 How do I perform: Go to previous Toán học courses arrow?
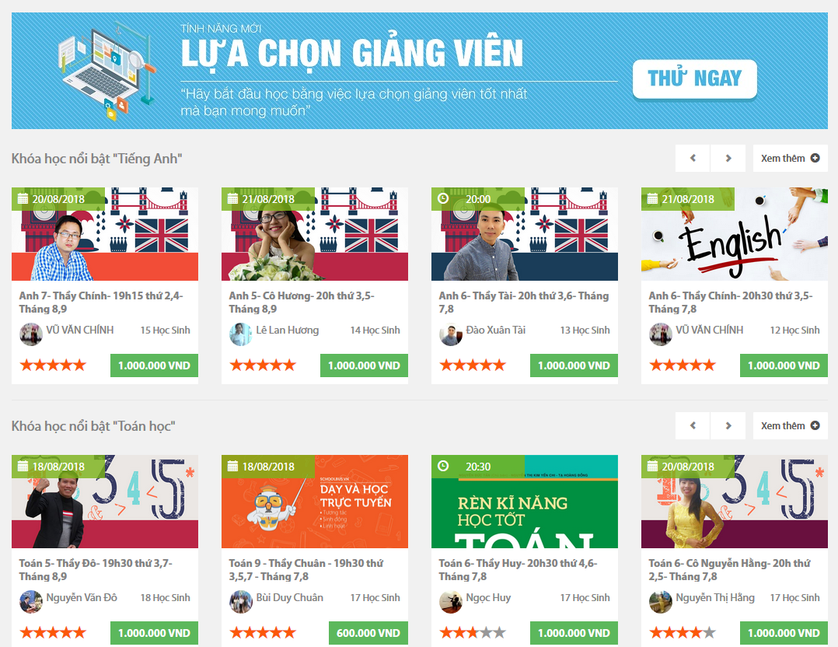(693, 425)
